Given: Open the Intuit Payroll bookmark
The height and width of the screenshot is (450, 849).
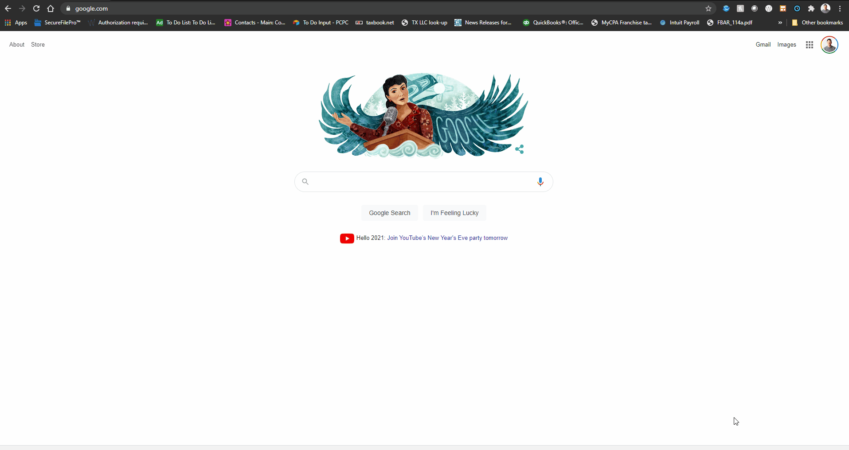Looking at the screenshot, I should click(x=679, y=23).
